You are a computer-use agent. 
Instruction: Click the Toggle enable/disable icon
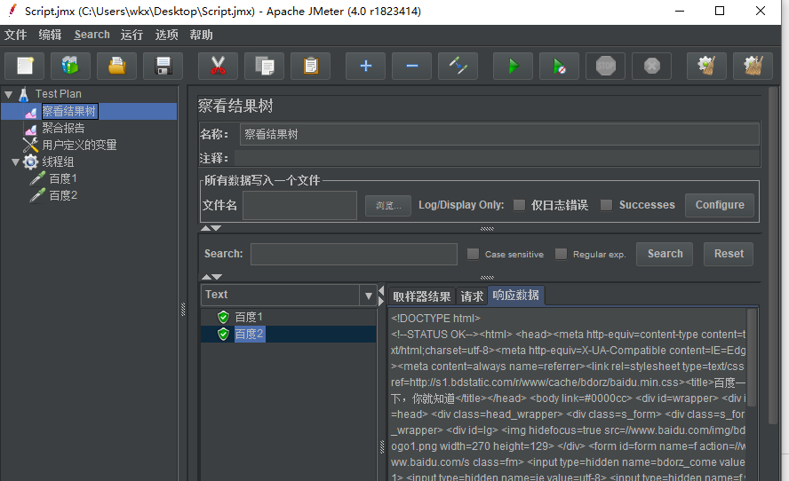click(458, 66)
